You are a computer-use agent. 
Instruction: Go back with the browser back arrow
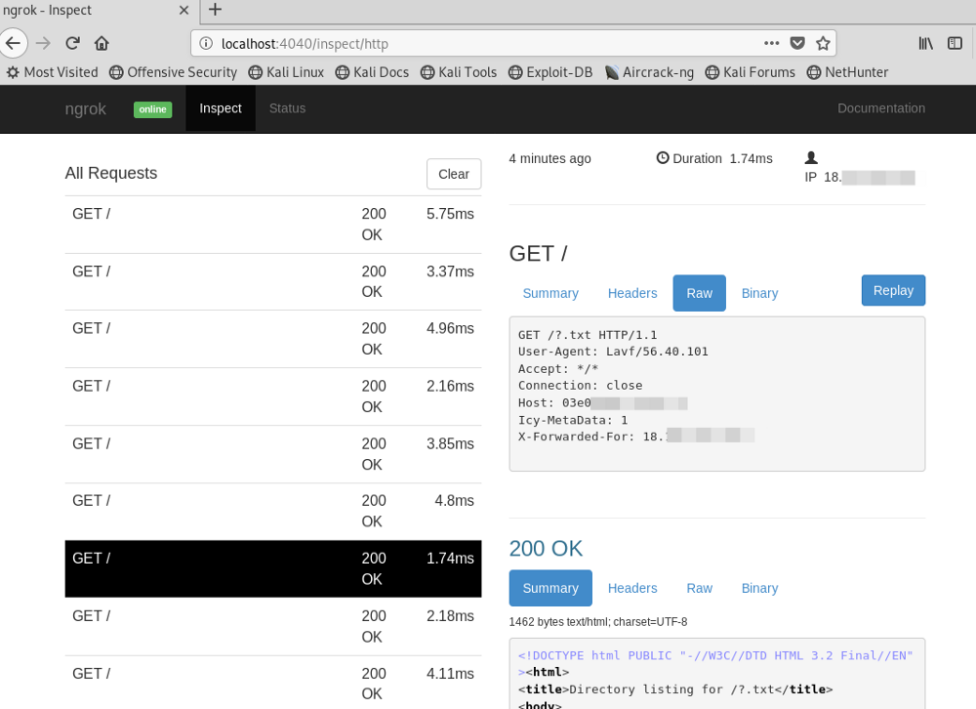pyautogui.click(x=13, y=44)
